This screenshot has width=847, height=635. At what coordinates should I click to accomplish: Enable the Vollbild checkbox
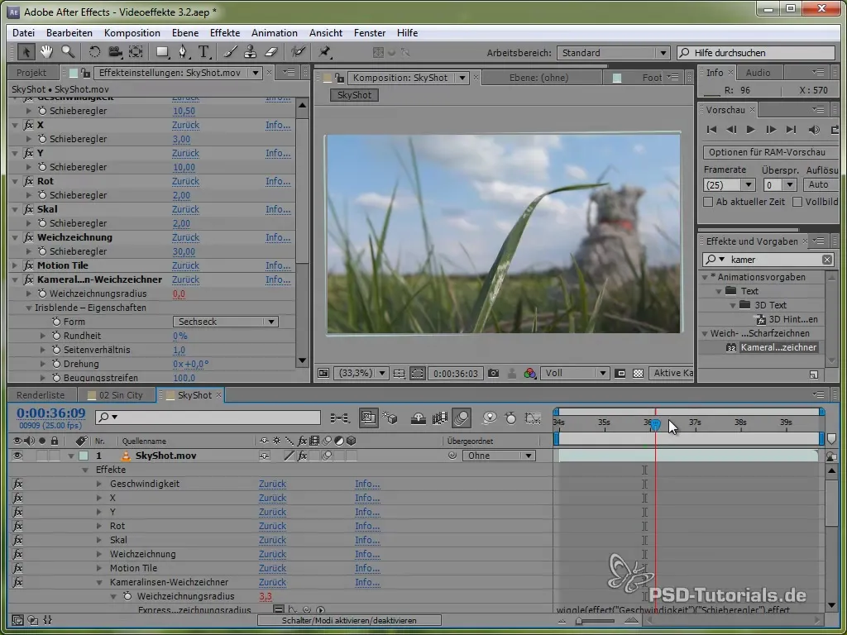pos(797,202)
